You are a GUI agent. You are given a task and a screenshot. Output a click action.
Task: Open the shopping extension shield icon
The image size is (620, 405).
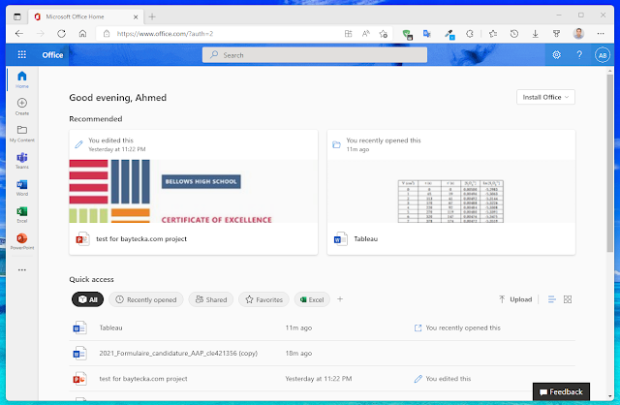(x=407, y=34)
